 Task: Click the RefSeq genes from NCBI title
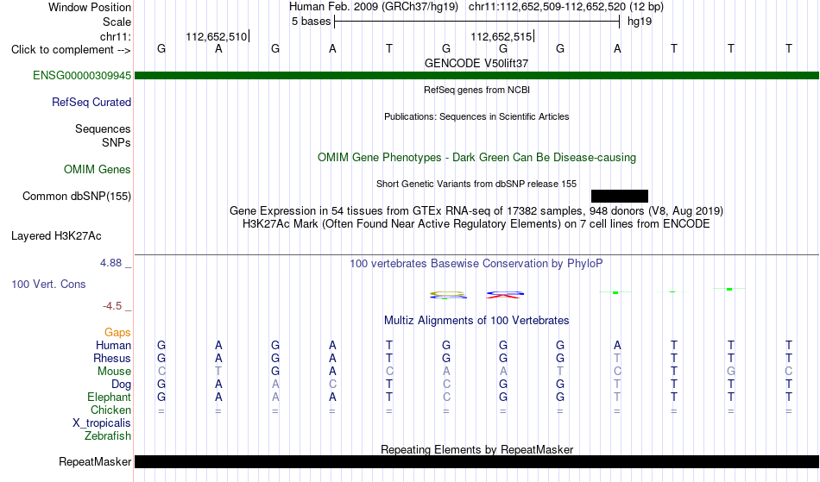click(x=476, y=90)
